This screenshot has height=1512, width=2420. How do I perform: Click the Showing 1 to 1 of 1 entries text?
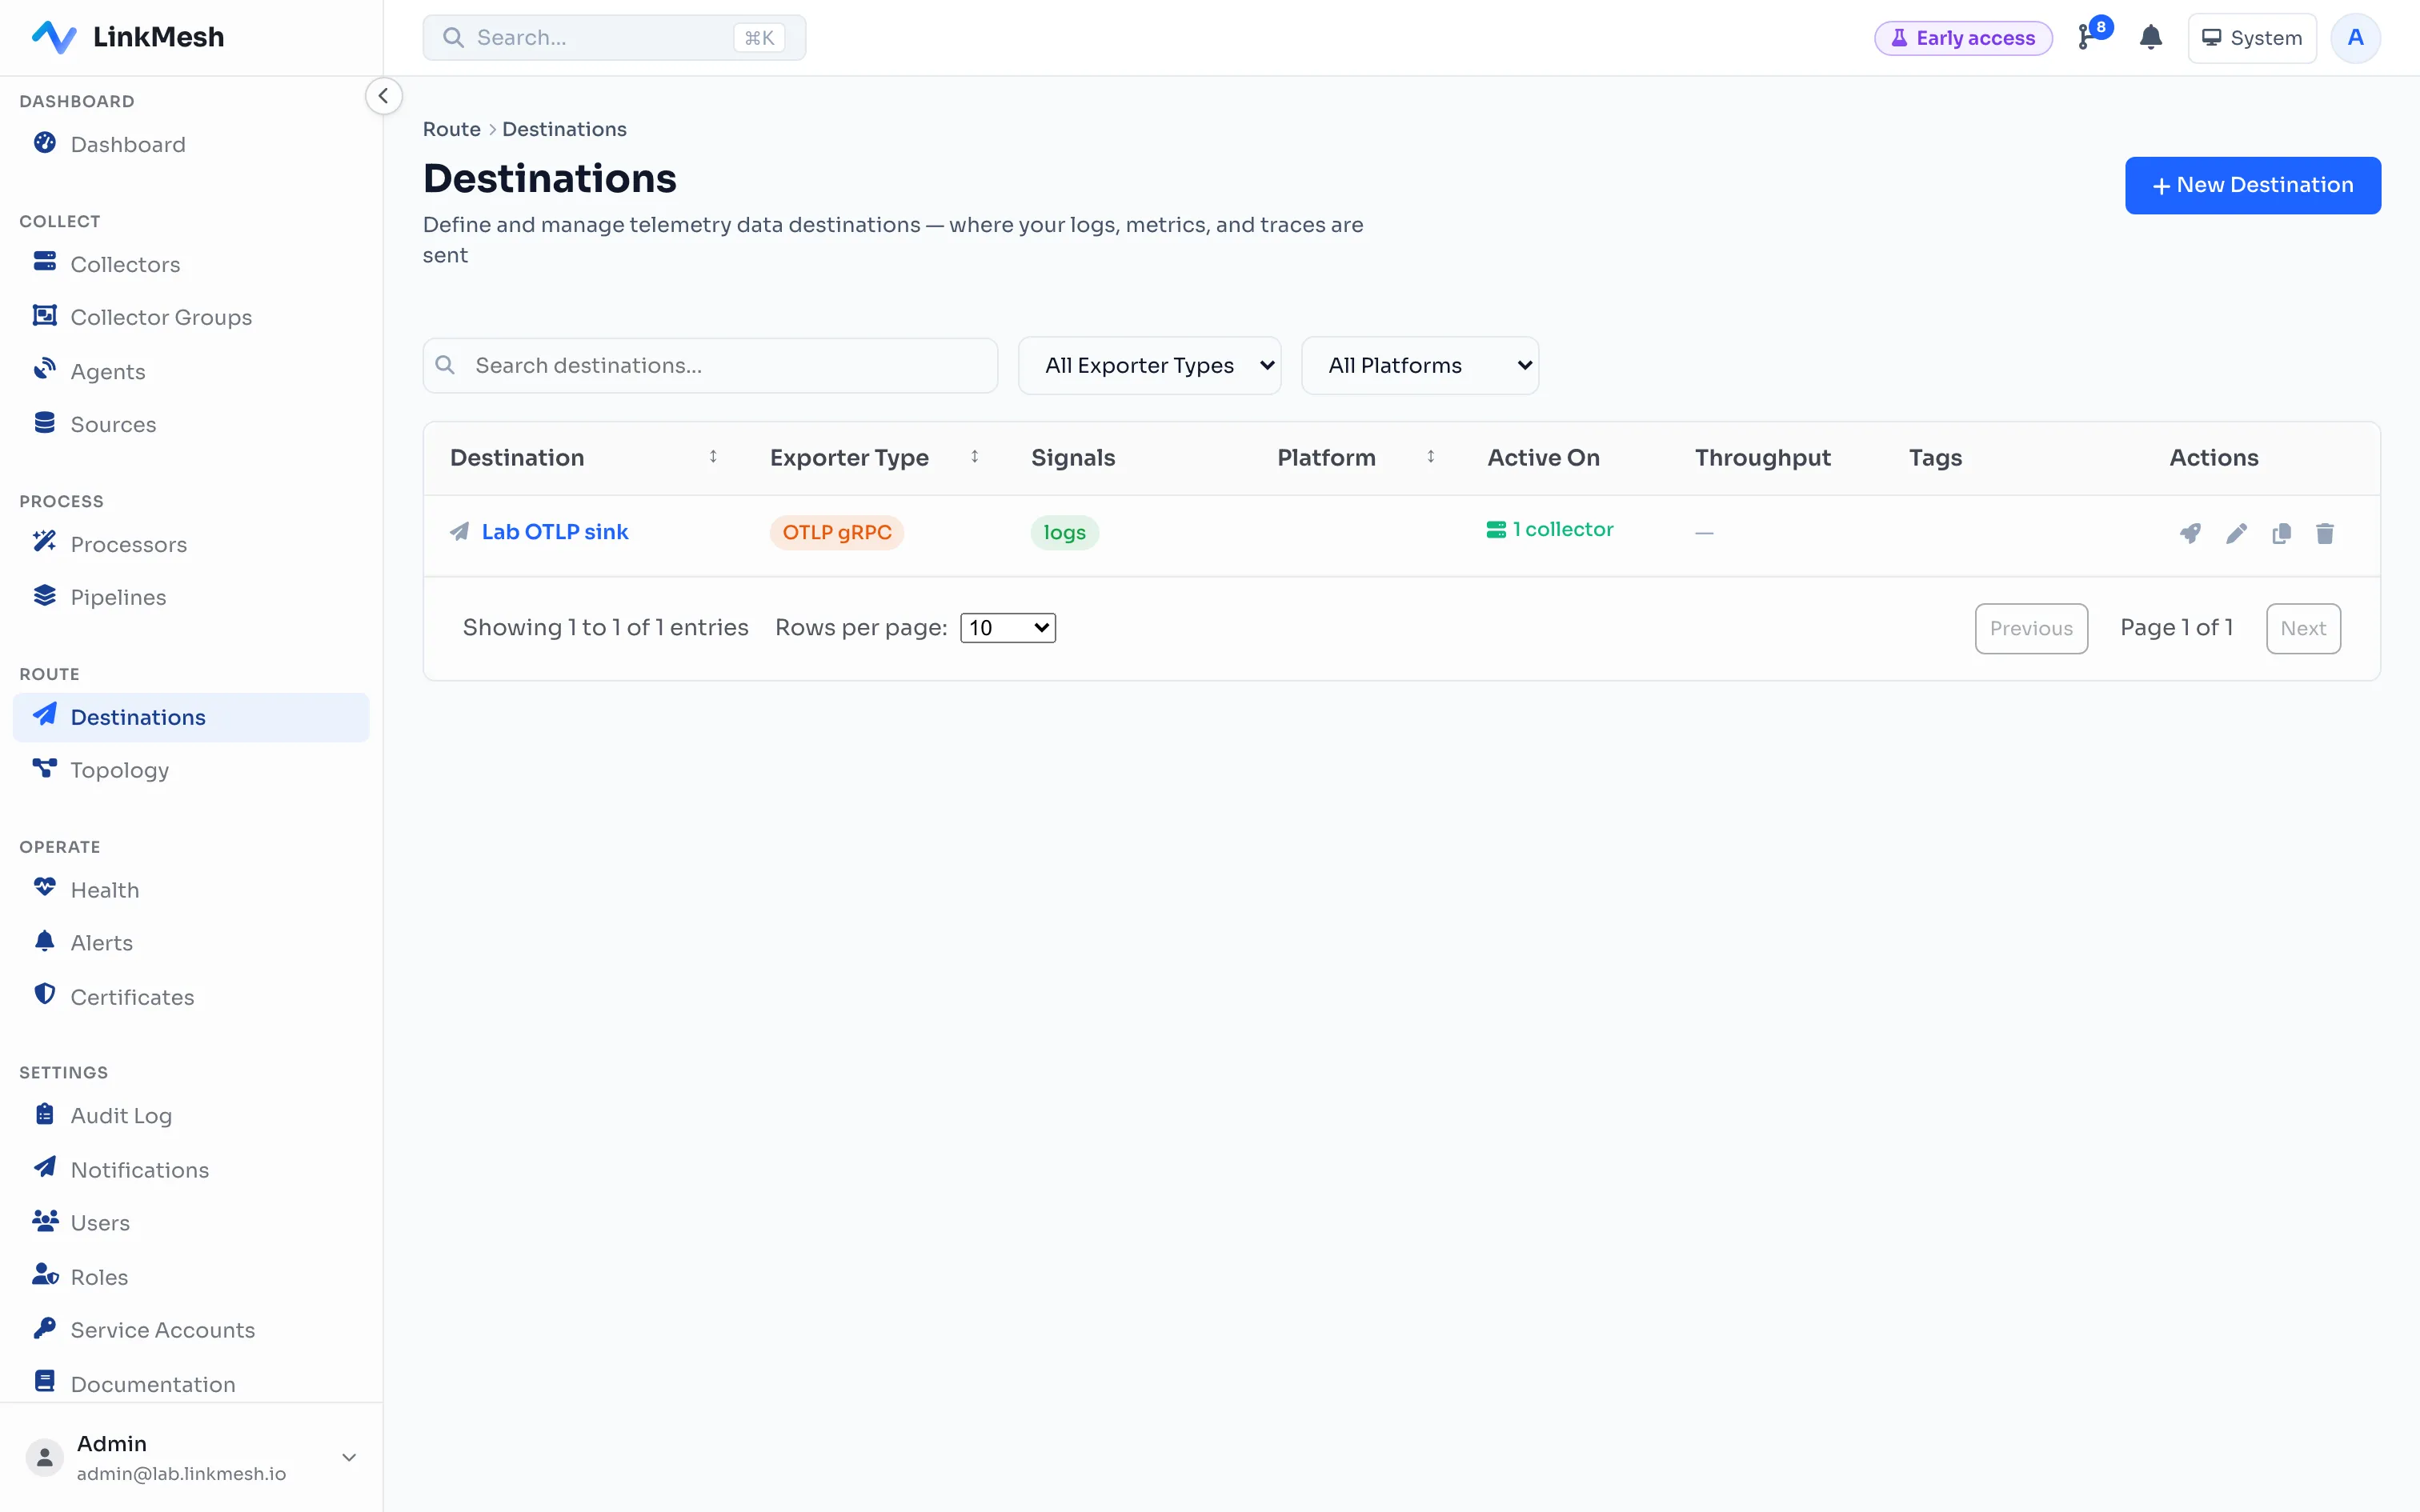pyautogui.click(x=605, y=627)
